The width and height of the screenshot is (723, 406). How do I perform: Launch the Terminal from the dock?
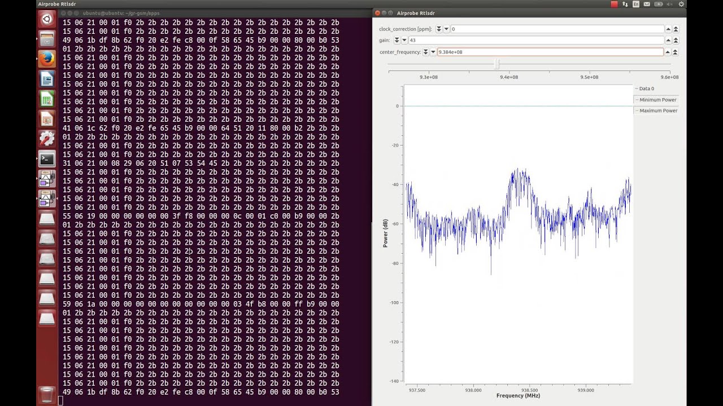pyautogui.click(x=47, y=159)
